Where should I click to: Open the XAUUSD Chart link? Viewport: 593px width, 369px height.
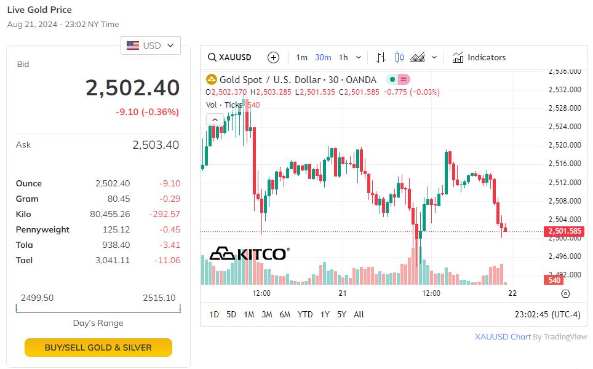click(503, 337)
